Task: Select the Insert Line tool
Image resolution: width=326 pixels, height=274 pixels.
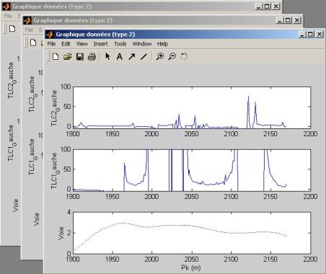Action: click(x=144, y=57)
